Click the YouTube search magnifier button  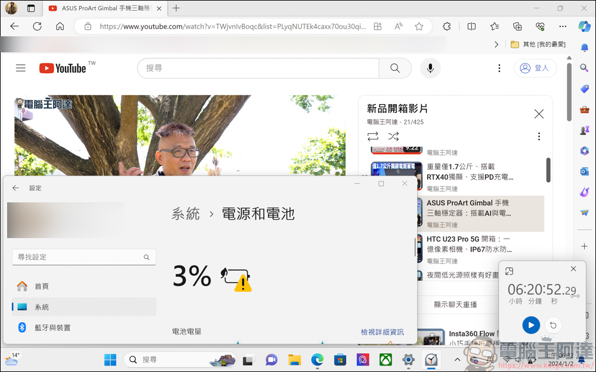(x=395, y=68)
